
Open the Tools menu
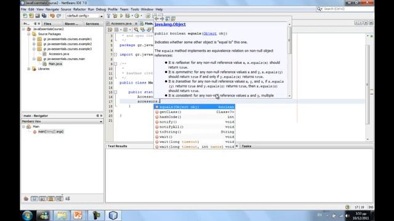click(x=135, y=9)
